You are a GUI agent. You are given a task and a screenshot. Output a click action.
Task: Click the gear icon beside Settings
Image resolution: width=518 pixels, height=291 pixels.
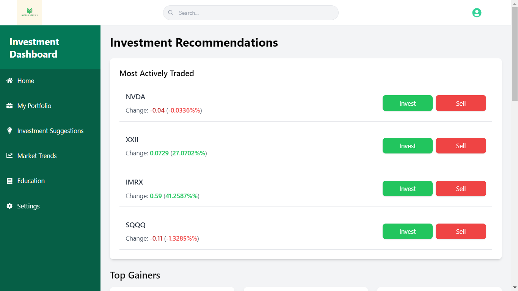(10, 206)
